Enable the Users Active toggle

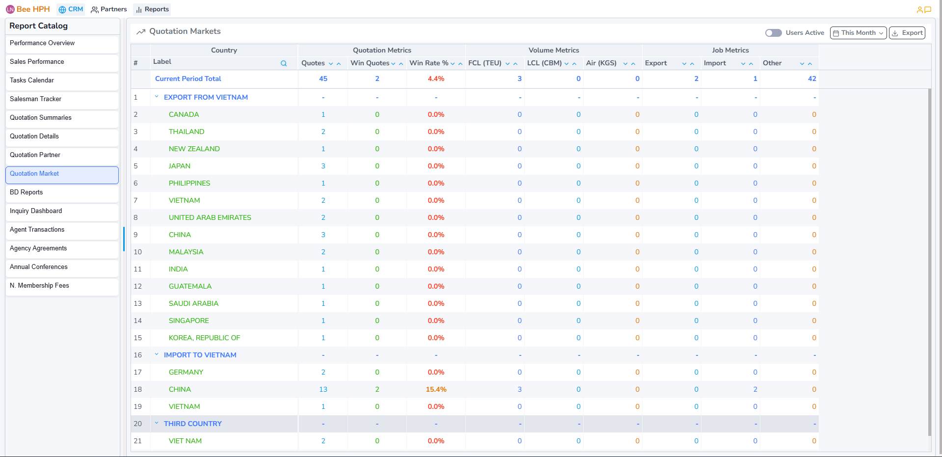[x=773, y=32]
